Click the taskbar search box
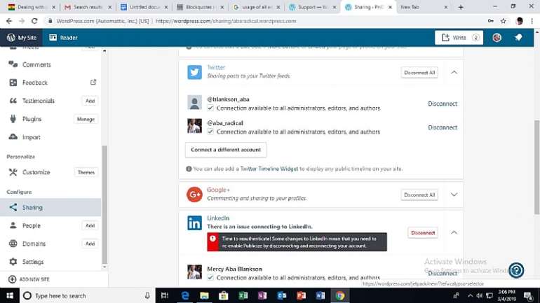The height and width of the screenshot is (303, 540). coord(87,295)
